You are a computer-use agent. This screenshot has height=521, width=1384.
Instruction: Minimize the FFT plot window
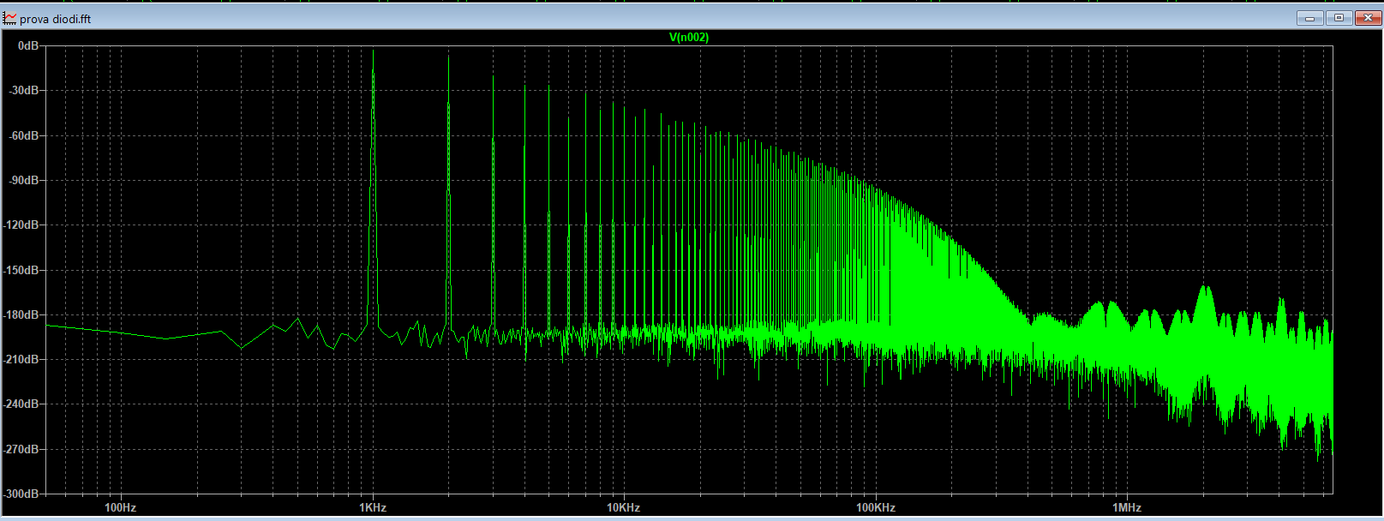[x=1309, y=18]
